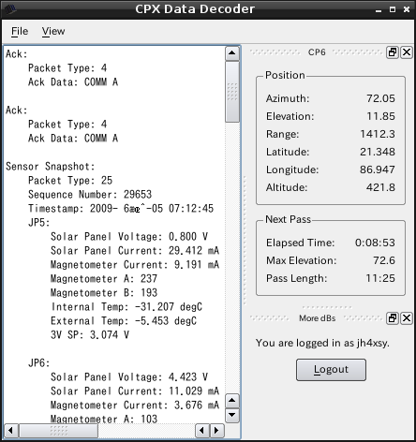The width and height of the screenshot is (416, 442).
Task: Click 'Magnetometer Current: 9.191 mA' line
Action: click(135, 265)
